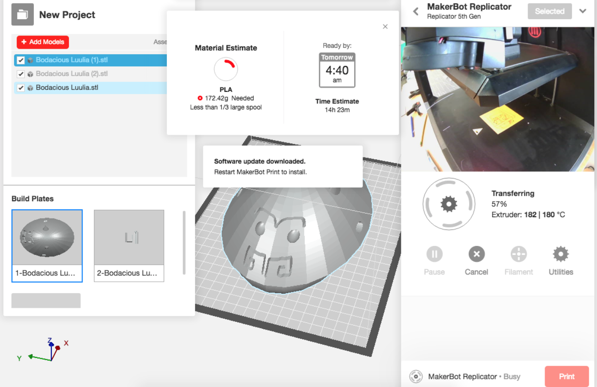
Task: Click the circular Transferring progress indicator
Action: point(449,204)
